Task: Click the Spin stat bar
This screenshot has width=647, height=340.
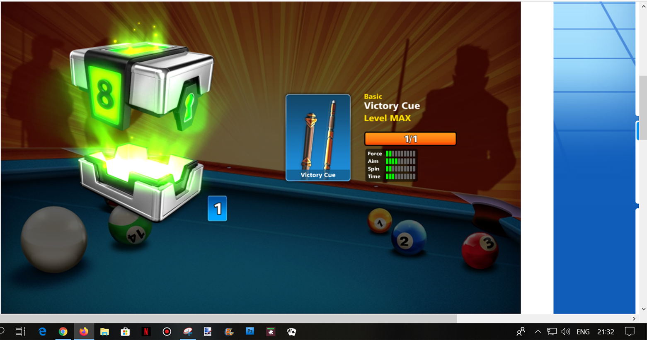Action: tap(400, 169)
